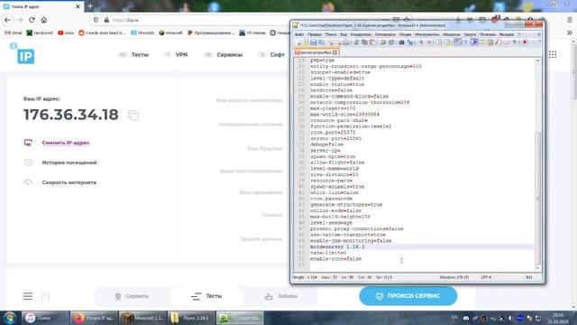Open Скорость интернета link
The width and height of the screenshot is (577, 325).
(x=69, y=182)
